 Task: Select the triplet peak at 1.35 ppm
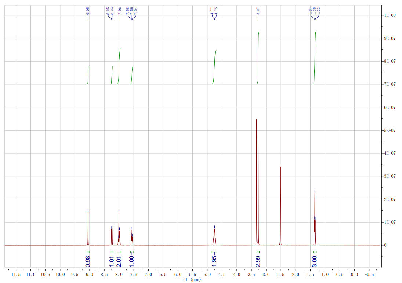pos(315,219)
